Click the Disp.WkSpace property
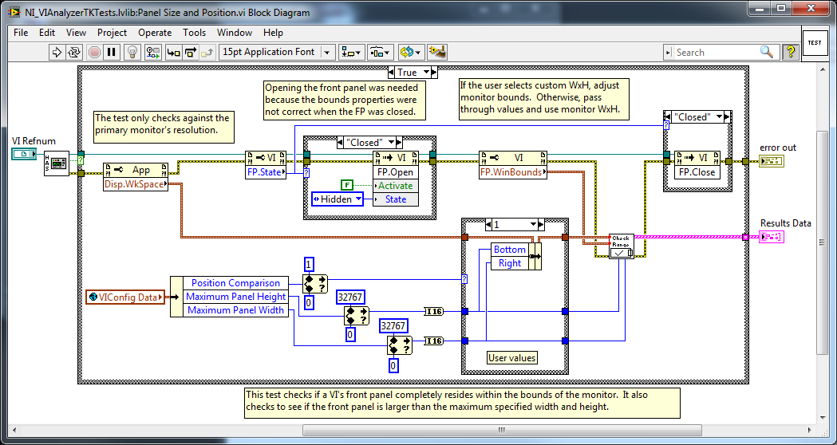The height and width of the screenshot is (445, 837). click(x=135, y=184)
